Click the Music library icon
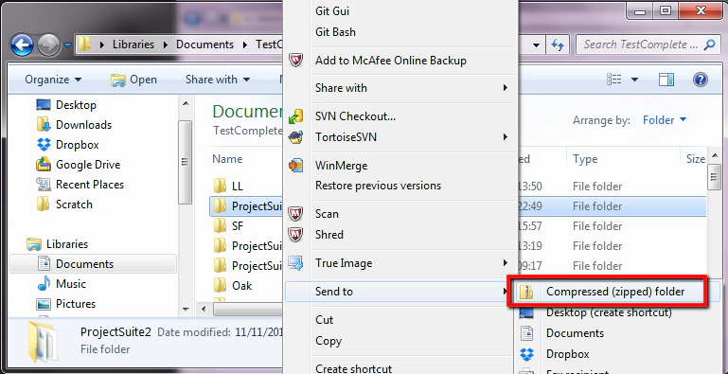Screen dimensions: 728x374 pos(44,283)
